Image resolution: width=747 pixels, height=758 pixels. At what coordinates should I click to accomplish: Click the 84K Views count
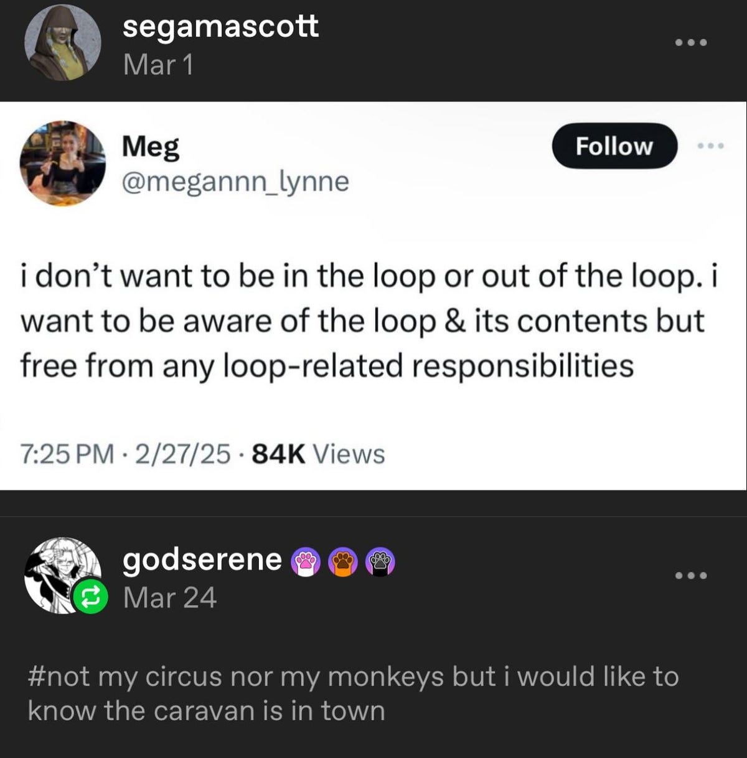click(x=318, y=454)
